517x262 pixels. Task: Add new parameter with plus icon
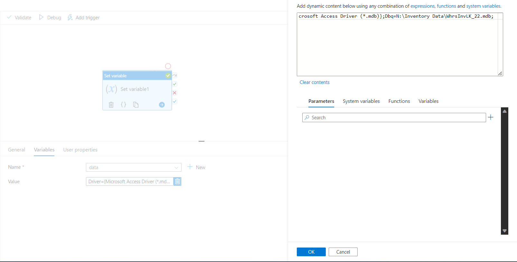point(491,117)
